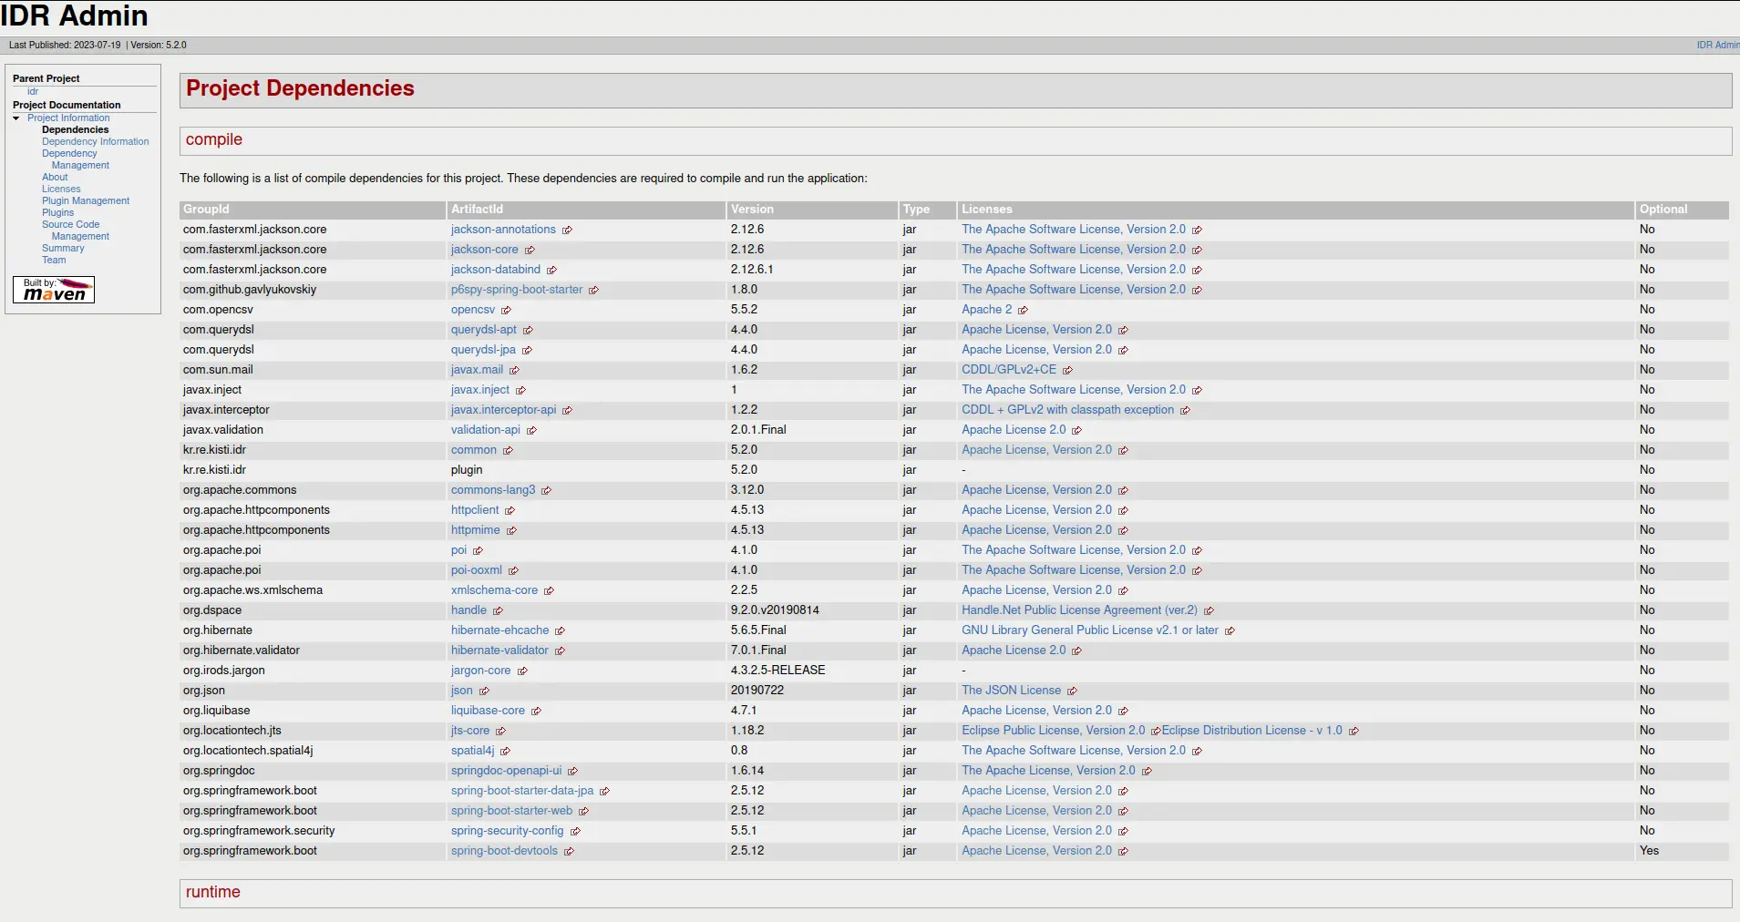The width and height of the screenshot is (1740, 922).
Task: Click external link icon after springdoc-openapi-ui
Action: [572, 772]
